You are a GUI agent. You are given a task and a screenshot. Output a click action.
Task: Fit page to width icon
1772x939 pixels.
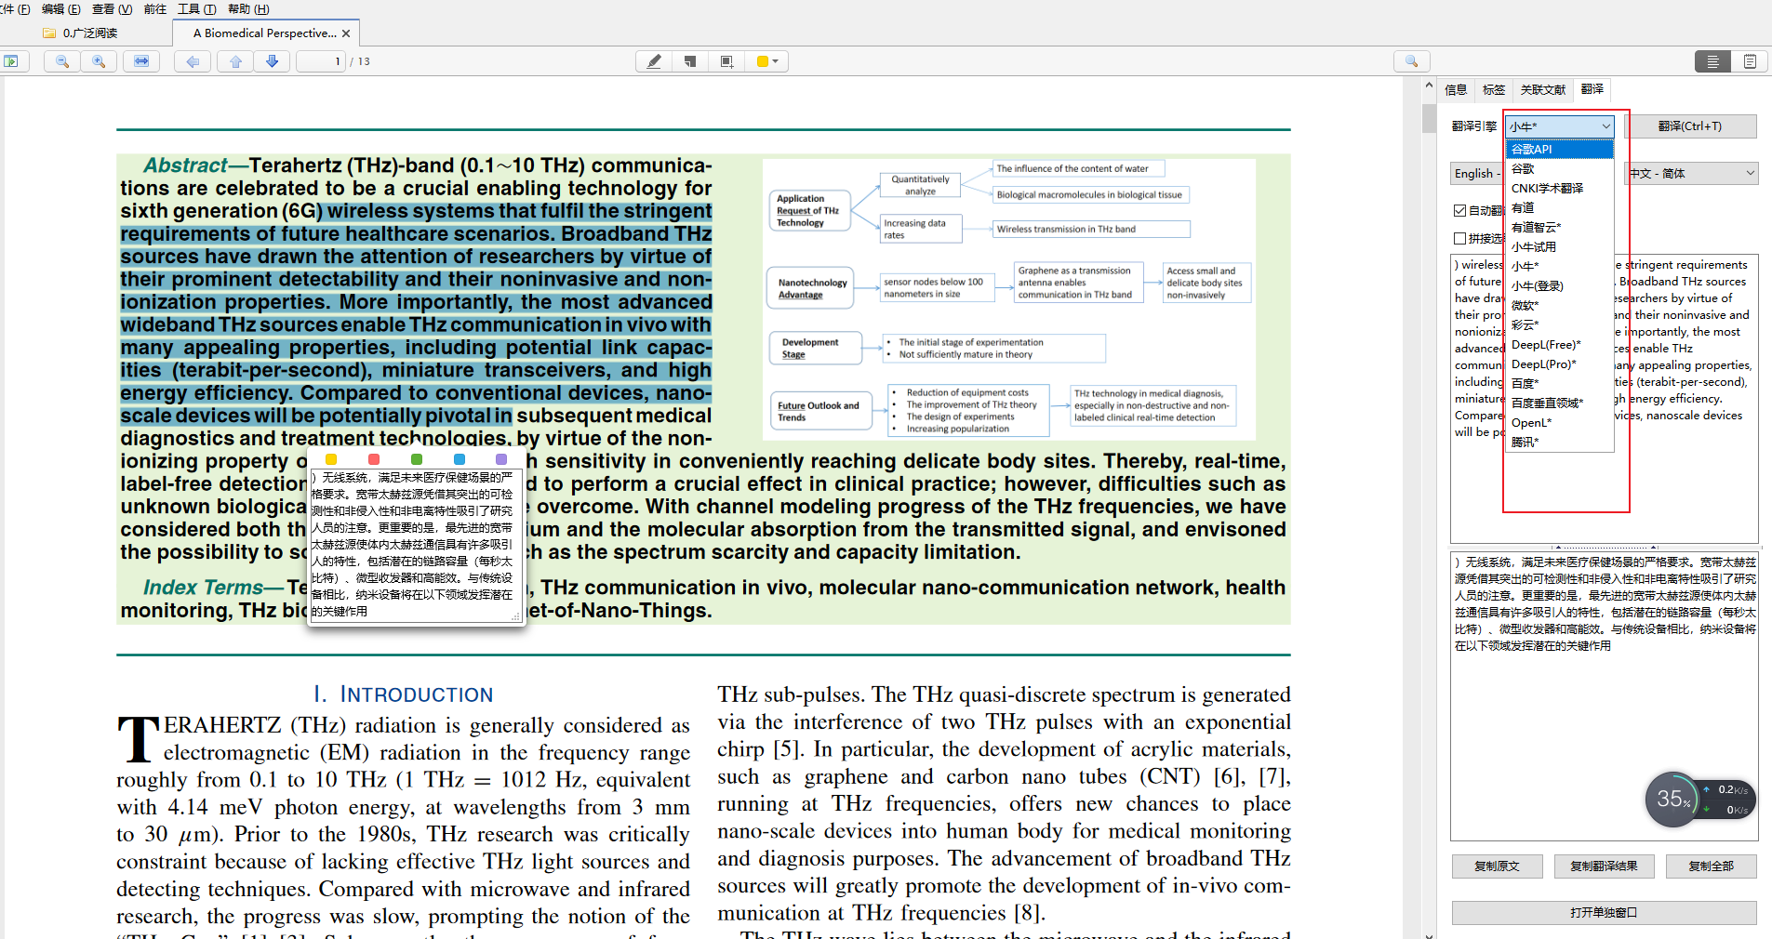pos(141,61)
